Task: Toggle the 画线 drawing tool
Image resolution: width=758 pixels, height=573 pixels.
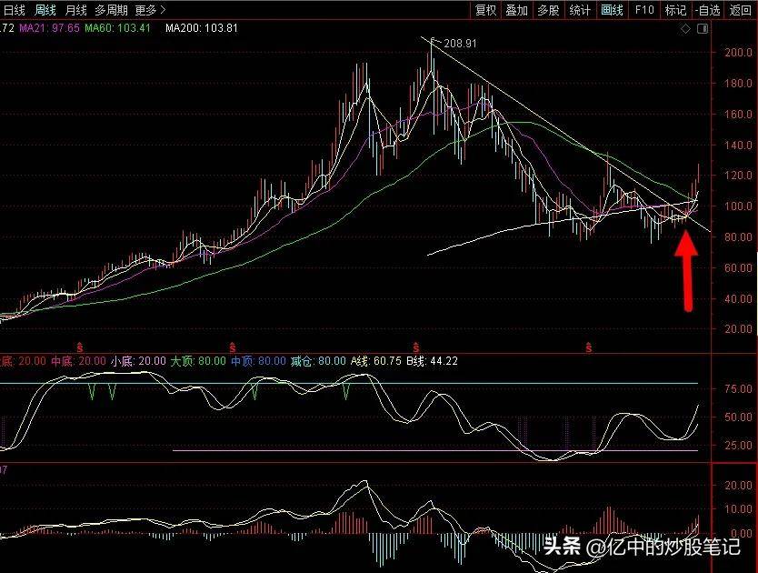Action: pos(612,10)
